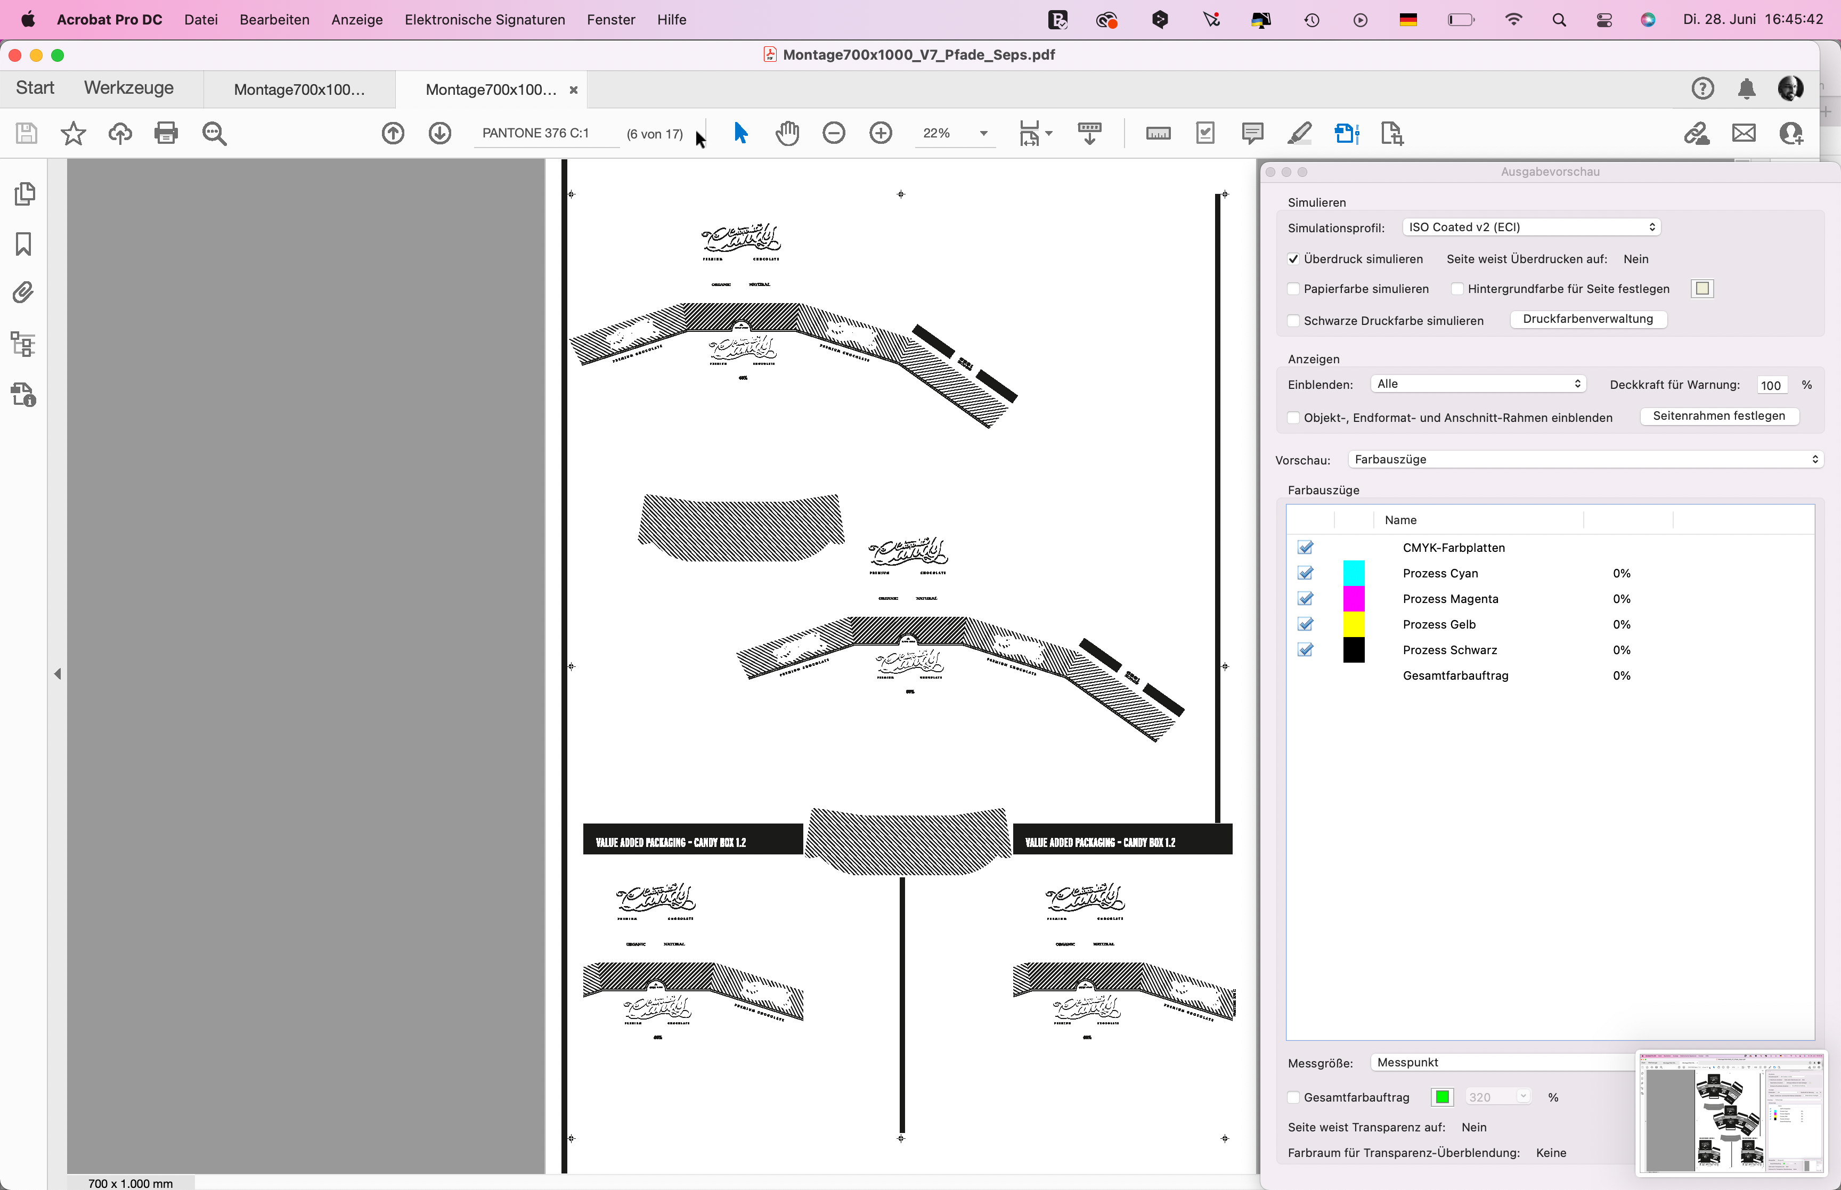Viewport: 1841px width, 1190px height.
Task: Open the Hilfe menu
Action: click(x=671, y=19)
